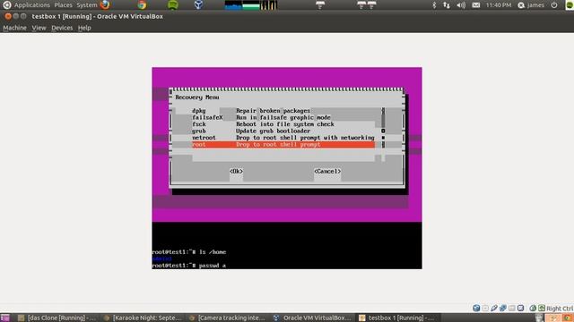Click the show desktop icon in bottom panel
This screenshot has width=574, height=322.
(5, 318)
